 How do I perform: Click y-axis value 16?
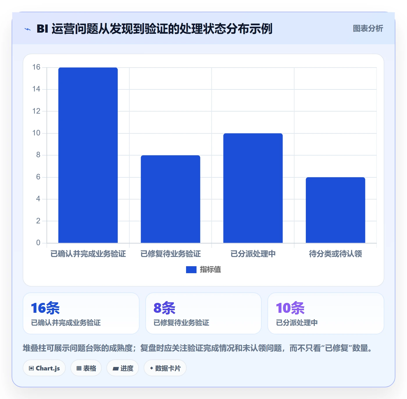36,67
